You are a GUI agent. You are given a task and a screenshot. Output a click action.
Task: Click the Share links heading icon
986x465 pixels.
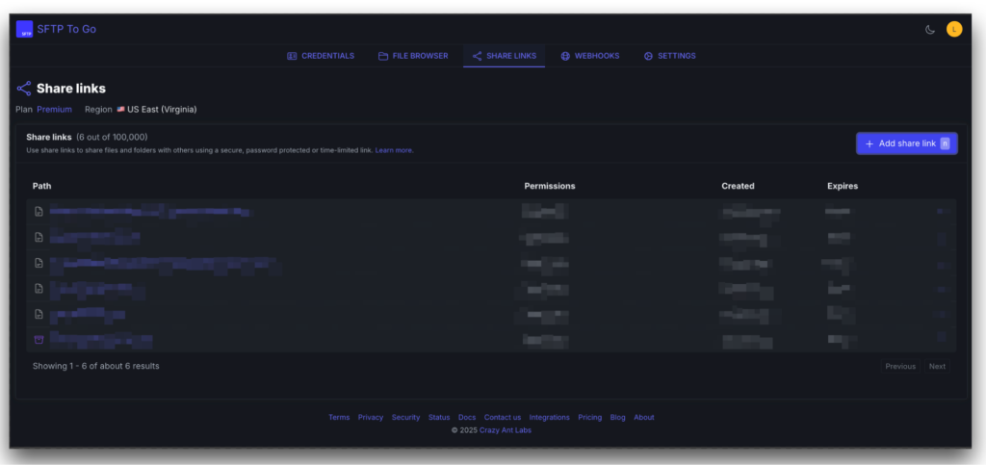click(x=24, y=89)
